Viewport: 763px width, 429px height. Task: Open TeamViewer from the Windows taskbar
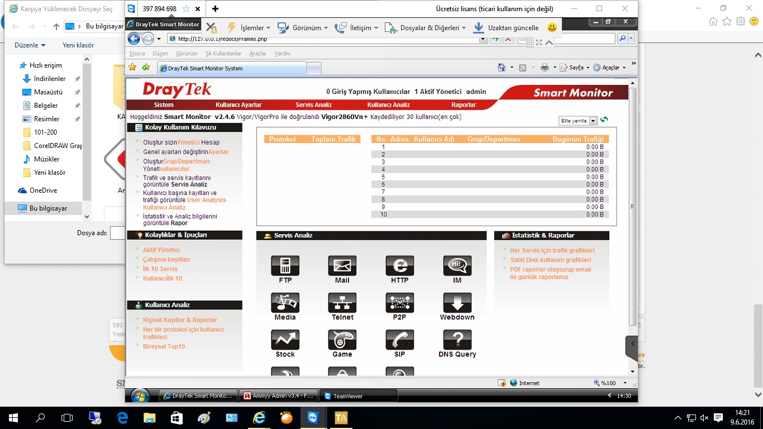(x=312, y=418)
